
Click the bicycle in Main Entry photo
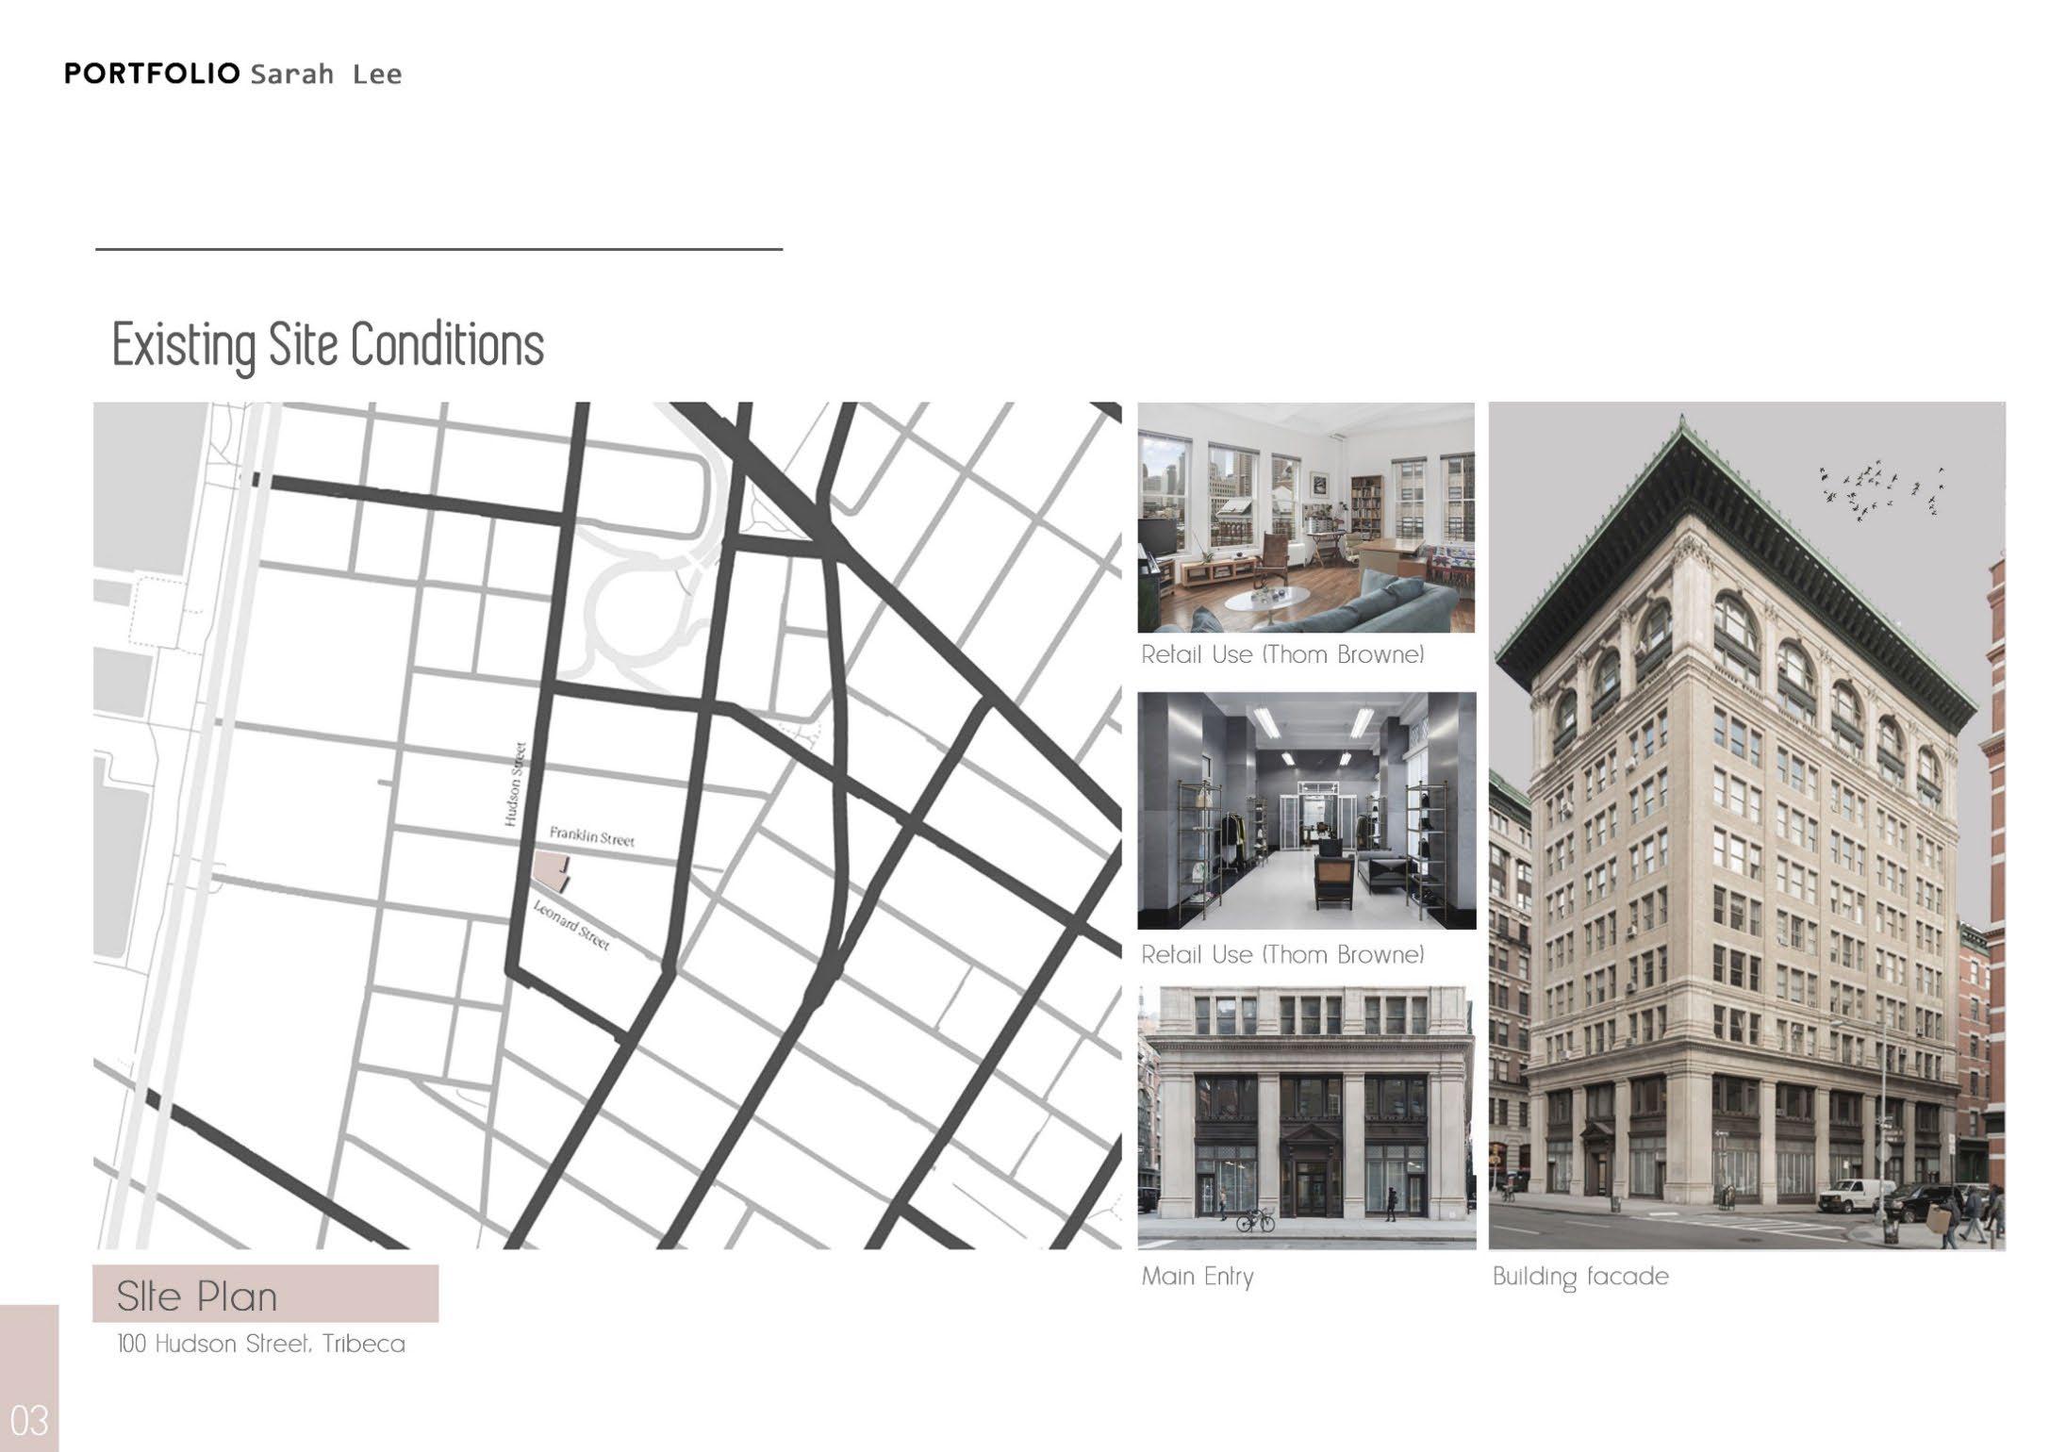(x=1255, y=1220)
